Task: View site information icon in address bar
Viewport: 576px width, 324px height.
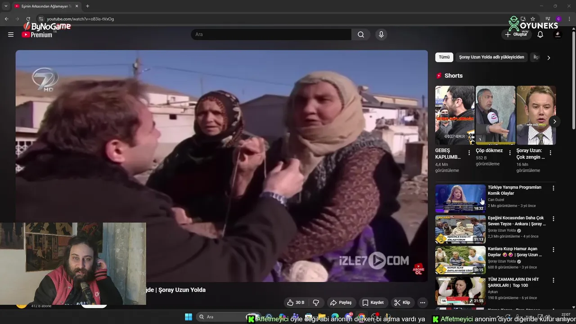Action: [40, 19]
